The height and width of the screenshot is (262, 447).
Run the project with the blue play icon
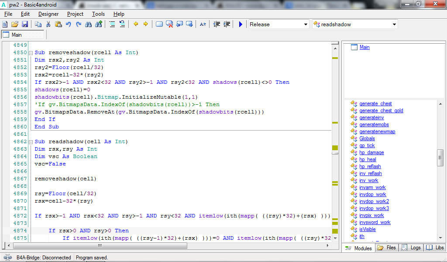click(x=241, y=24)
